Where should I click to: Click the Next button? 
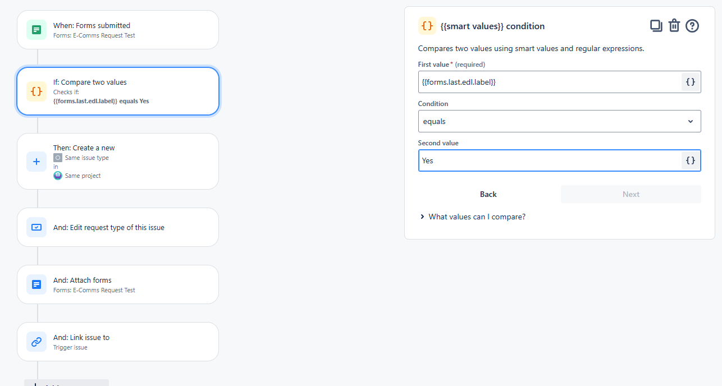click(x=630, y=194)
